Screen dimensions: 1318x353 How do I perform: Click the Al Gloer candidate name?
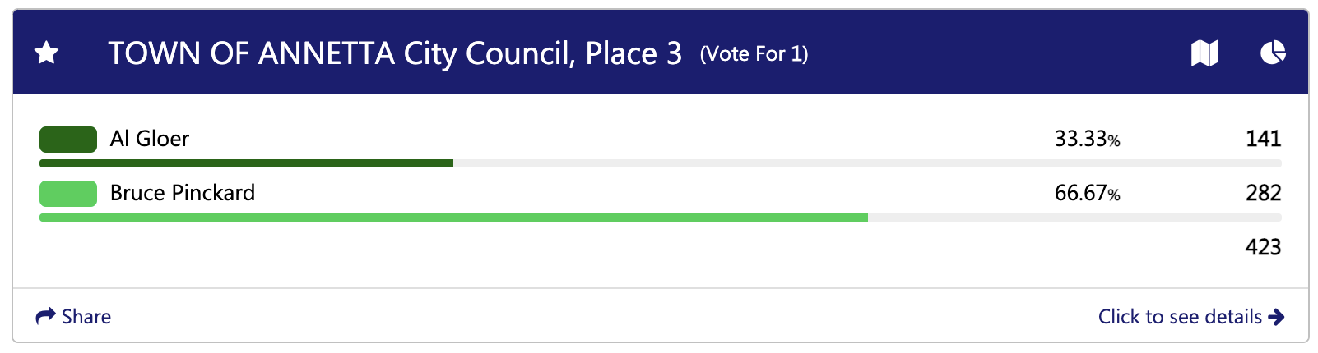(x=150, y=139)
